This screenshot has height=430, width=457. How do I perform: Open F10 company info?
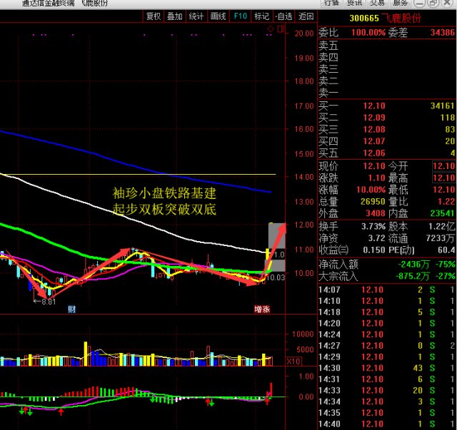point(240,16)
